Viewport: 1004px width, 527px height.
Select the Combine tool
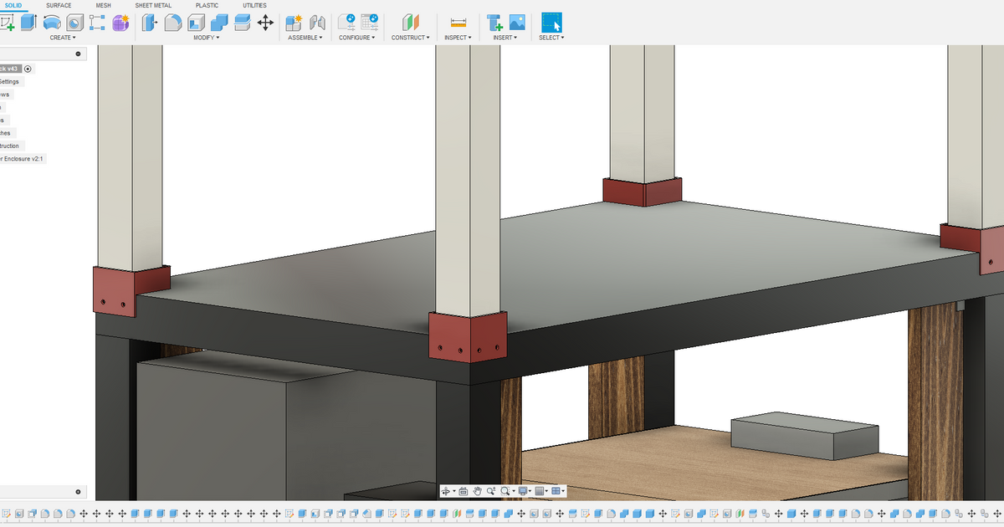219,23
